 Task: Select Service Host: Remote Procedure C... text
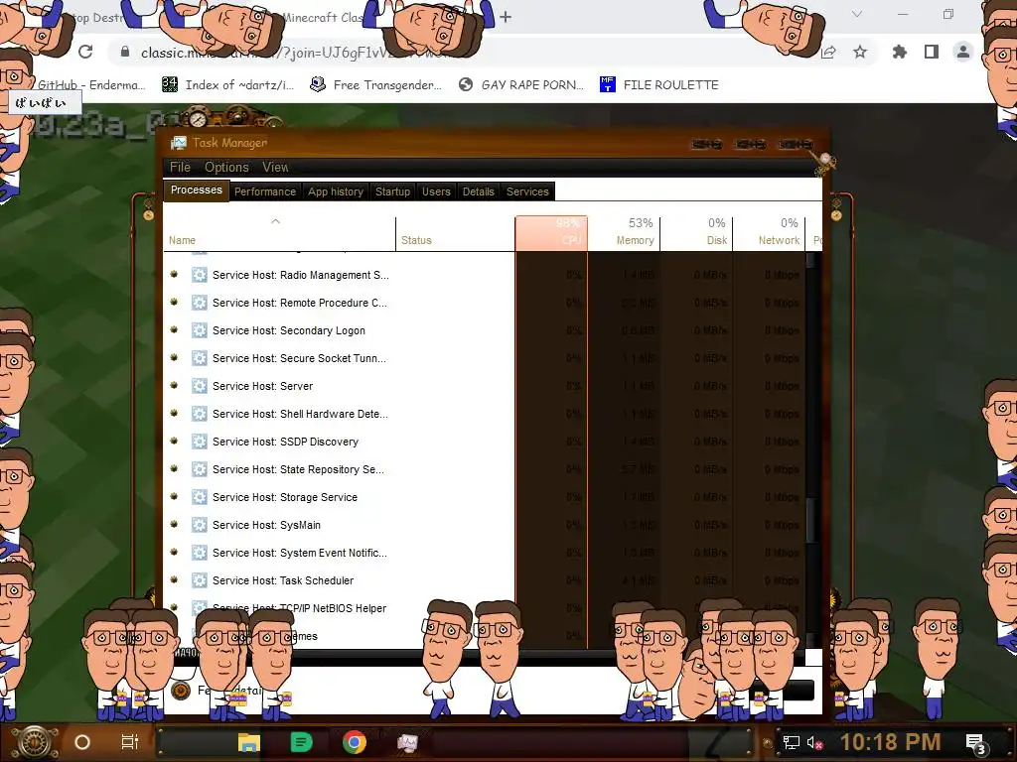pos(300,303)
